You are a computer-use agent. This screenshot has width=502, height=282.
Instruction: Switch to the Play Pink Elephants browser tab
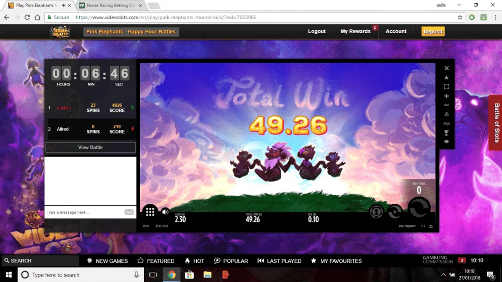pos(37,6)
